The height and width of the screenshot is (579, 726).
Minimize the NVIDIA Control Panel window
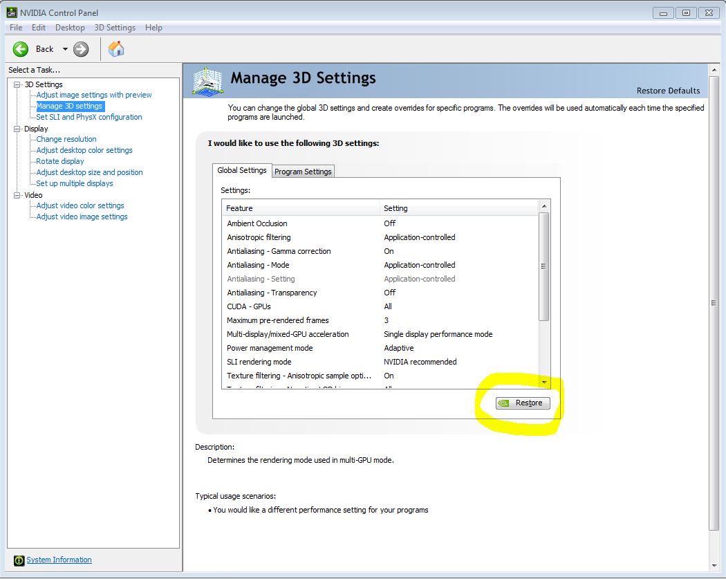[x=663, y=13]
